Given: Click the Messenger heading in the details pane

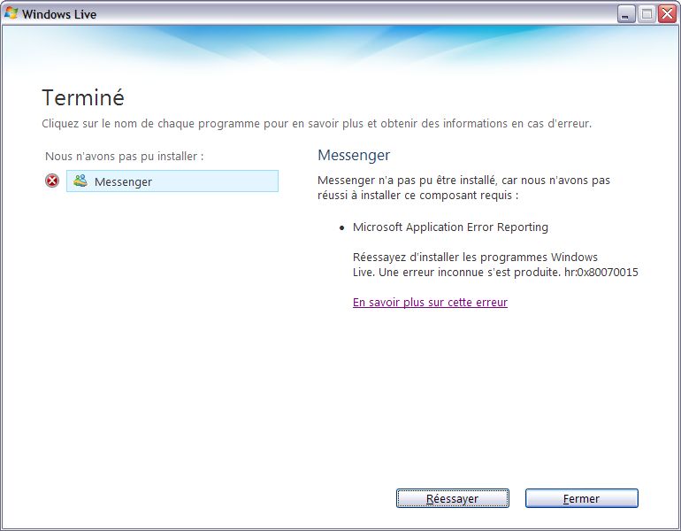Looking at the screenshot, I should (354, 155).
